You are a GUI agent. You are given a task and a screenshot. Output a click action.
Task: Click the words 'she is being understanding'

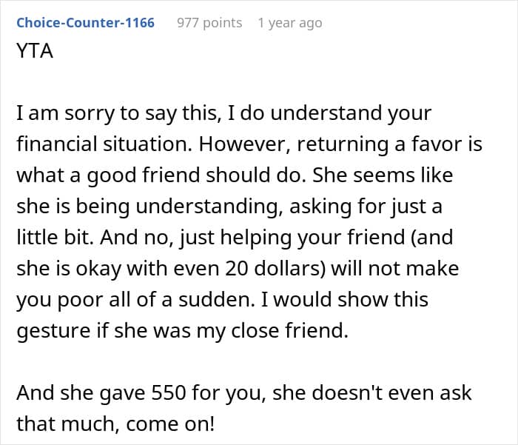pos(149,207)
